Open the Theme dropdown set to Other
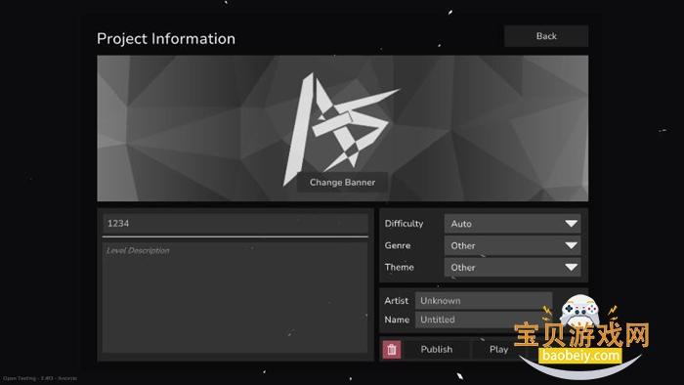 [x=512, y=268]
